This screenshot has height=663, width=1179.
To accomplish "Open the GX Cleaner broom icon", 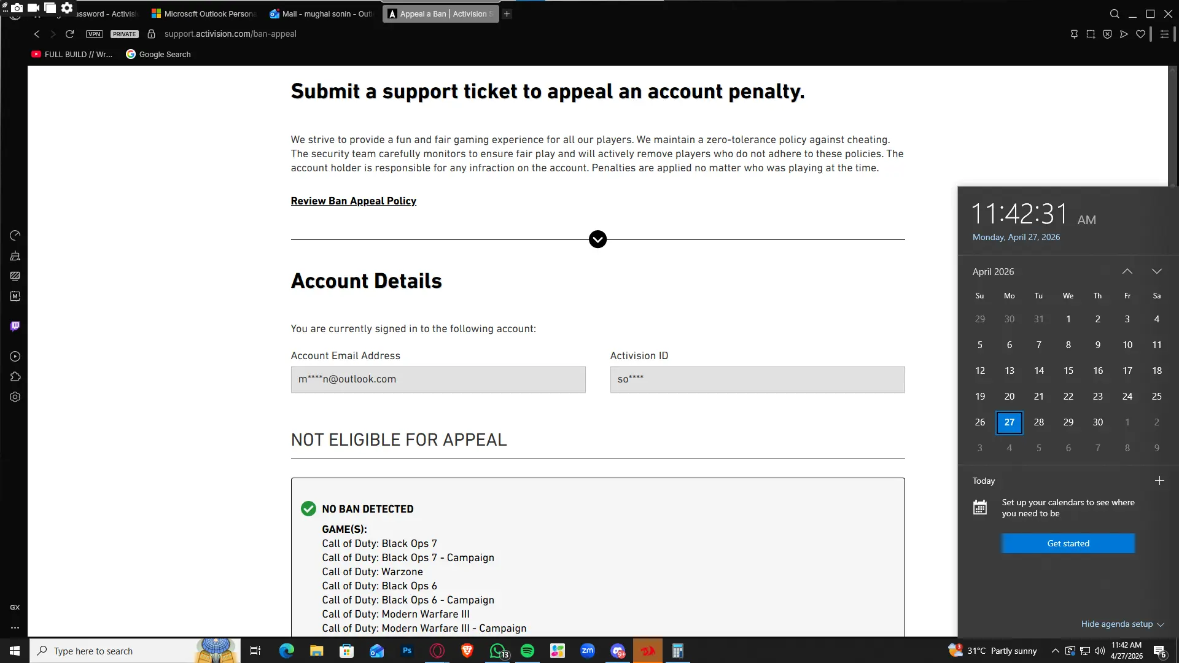I will point(15,256).
